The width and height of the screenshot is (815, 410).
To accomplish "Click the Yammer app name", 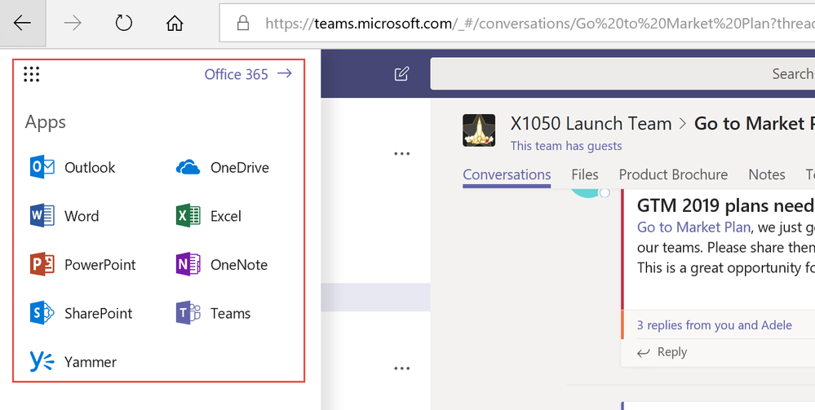I will pyautogui.click(x=91, y=362).
